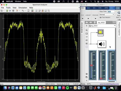Select the eq_2022 model tab
The height and width of the screenshot is (91, 121).
tap(101, 22)
